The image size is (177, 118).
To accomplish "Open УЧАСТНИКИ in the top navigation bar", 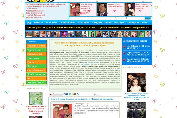I will (83, 23).
